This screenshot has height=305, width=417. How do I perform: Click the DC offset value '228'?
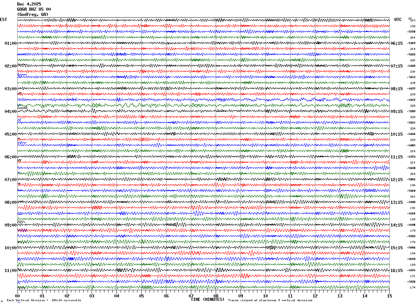(413, 106)
